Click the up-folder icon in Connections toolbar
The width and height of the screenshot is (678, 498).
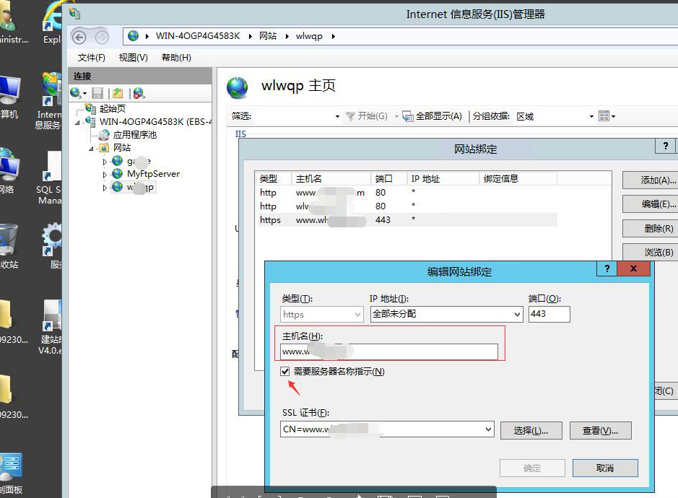coord(118,93)
